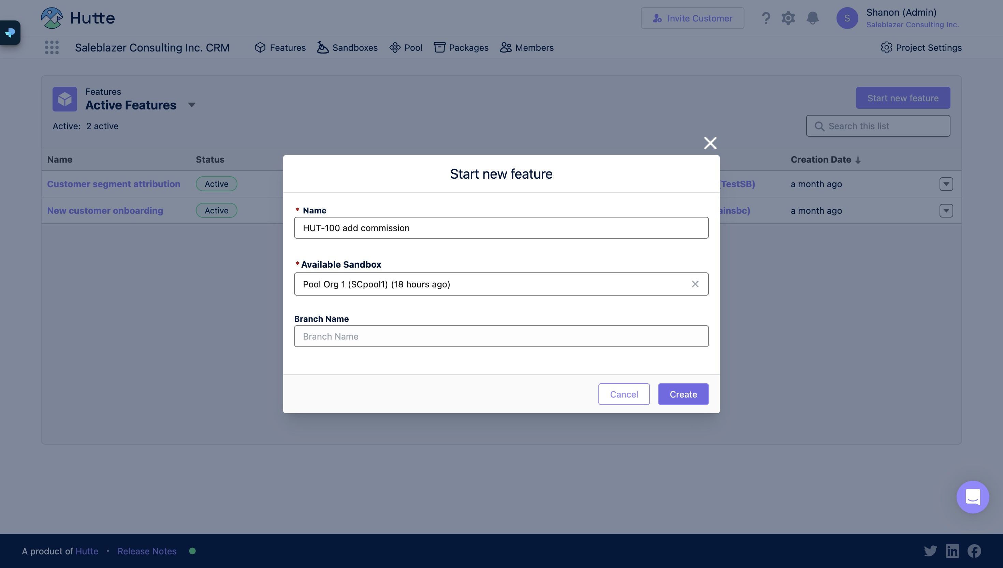The width and height of the screenshot is (1003, 568).
Task: Click the Branch Name input field
Action: (x=501, y=336)
